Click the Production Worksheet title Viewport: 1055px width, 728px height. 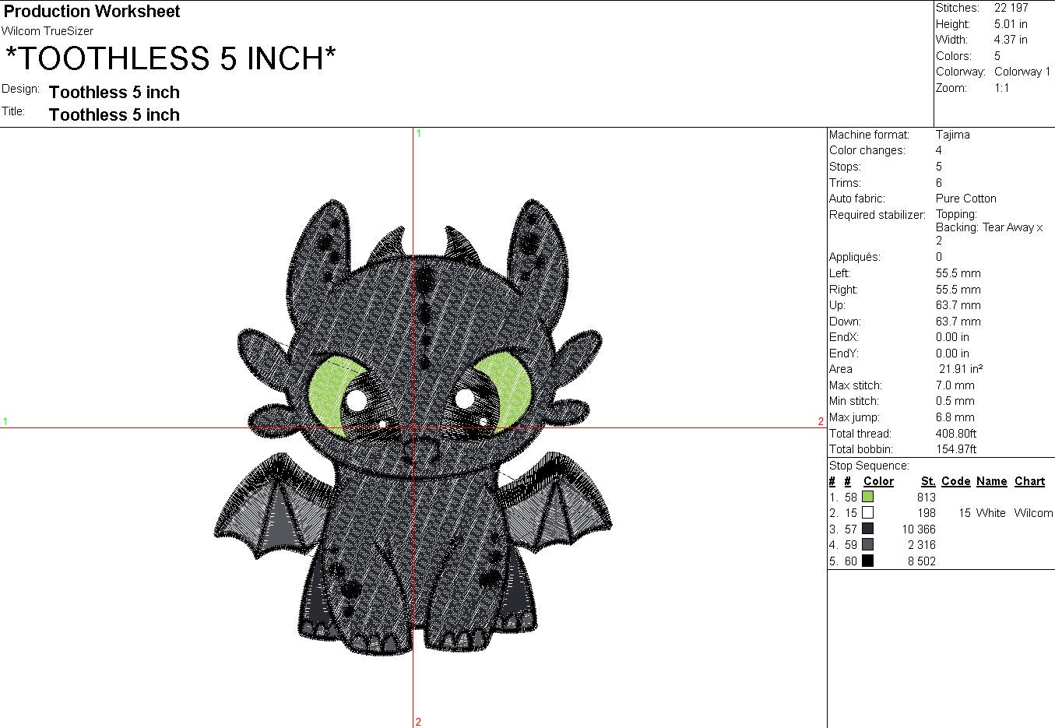91,11
